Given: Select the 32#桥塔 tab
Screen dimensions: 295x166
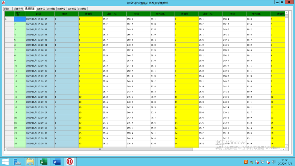Looking at the screenshot, I should coord(62,9).
